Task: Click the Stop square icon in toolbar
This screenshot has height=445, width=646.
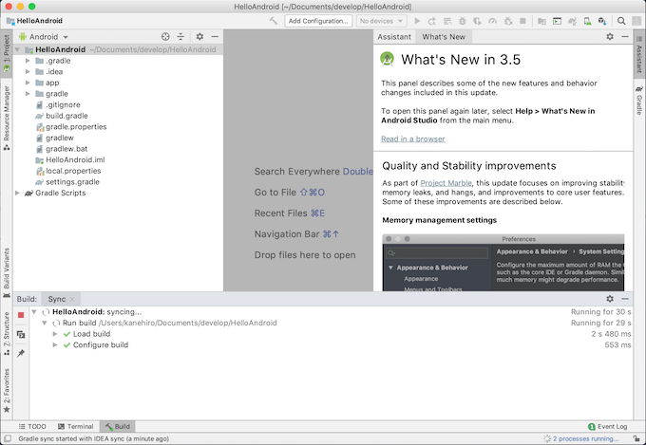Action: coord(522,21)
